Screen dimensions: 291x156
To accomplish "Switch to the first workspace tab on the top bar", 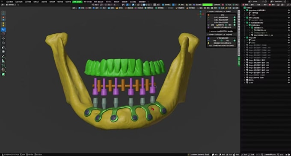I will [x=9, y=2].
